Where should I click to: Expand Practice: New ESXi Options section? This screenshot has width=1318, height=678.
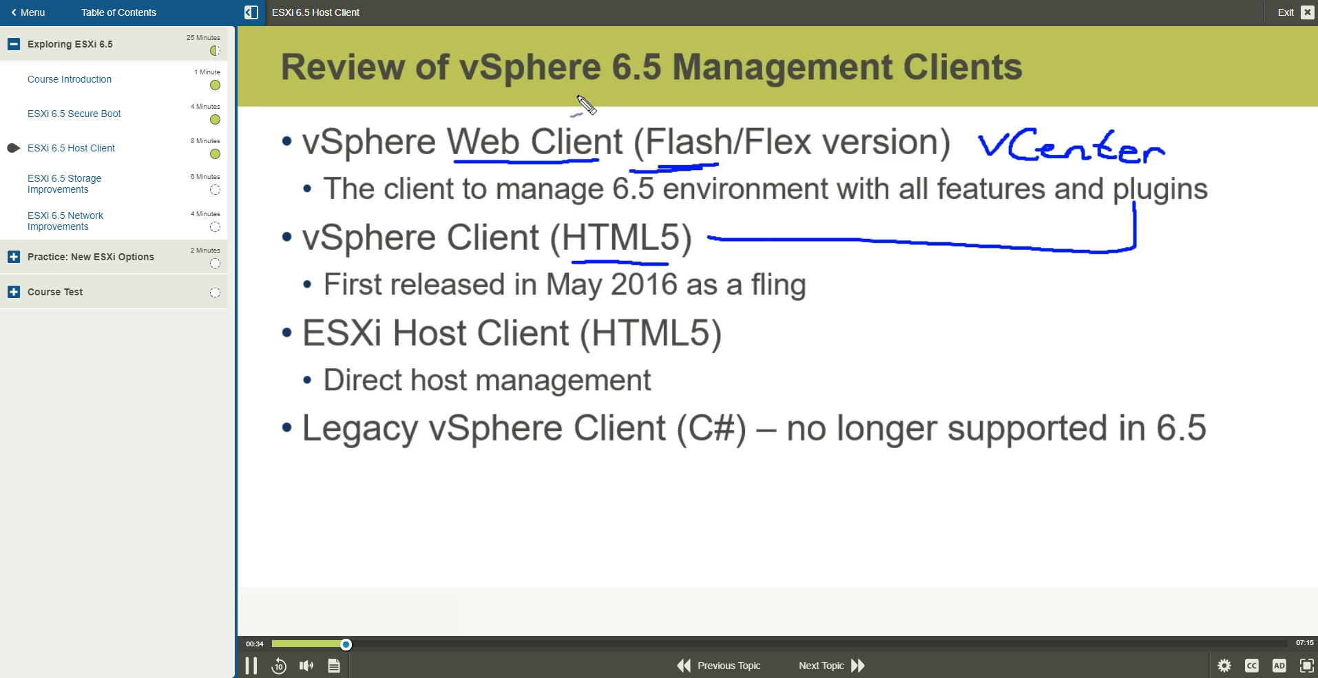click(x=14, y=257)
